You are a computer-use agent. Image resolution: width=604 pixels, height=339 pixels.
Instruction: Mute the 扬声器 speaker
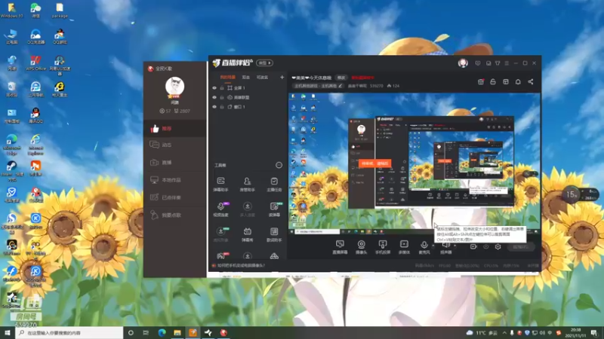tap(445, 247)
